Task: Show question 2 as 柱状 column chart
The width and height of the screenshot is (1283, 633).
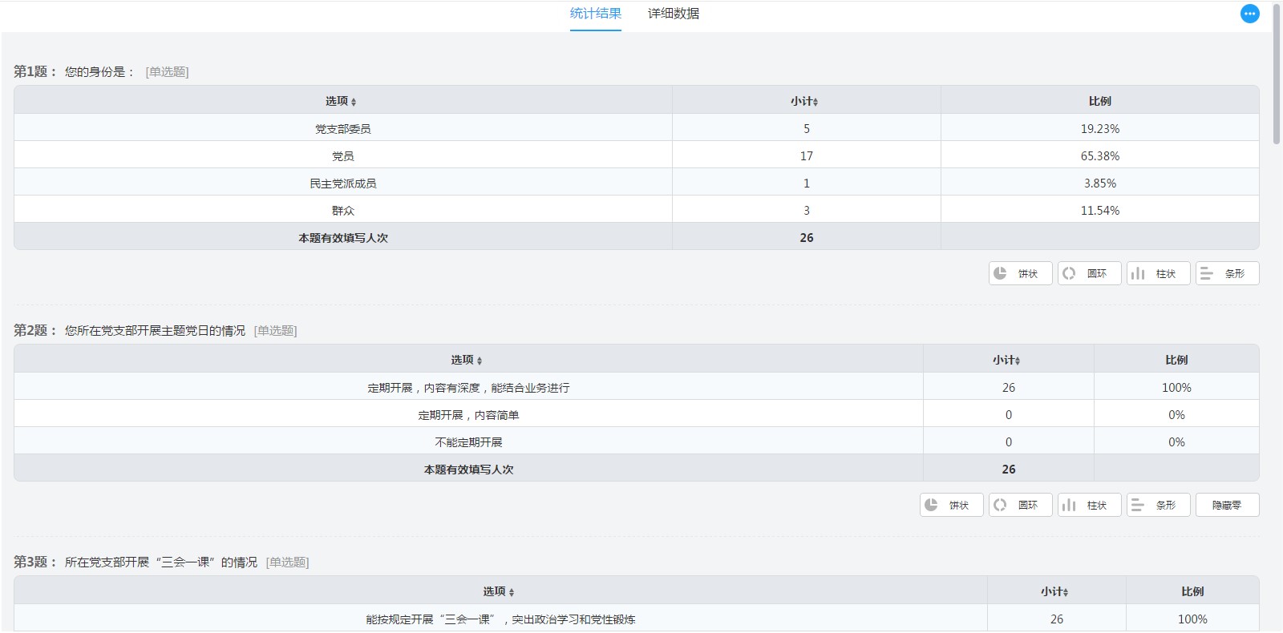Action: point(1089,505)
